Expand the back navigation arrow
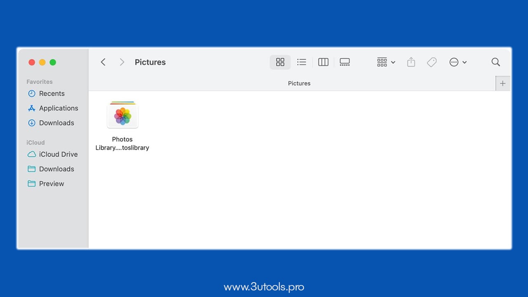Image resolution: width=528 pixels, height=297 pixels. click(103, 62)
